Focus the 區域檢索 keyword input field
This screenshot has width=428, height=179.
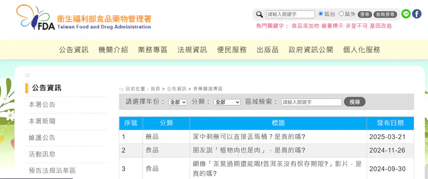pyautogui.click(x=311, y=102)
